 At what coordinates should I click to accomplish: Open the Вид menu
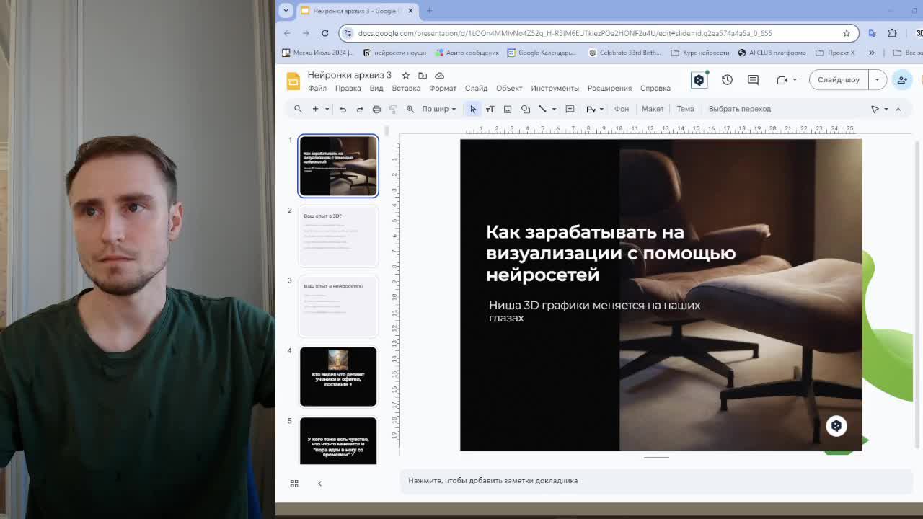[x=376, y=88]
